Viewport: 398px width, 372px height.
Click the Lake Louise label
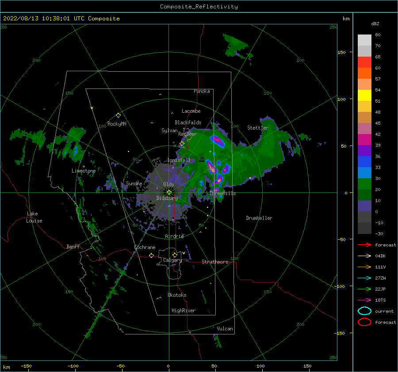pyautogui.click(x=34, y=217)
